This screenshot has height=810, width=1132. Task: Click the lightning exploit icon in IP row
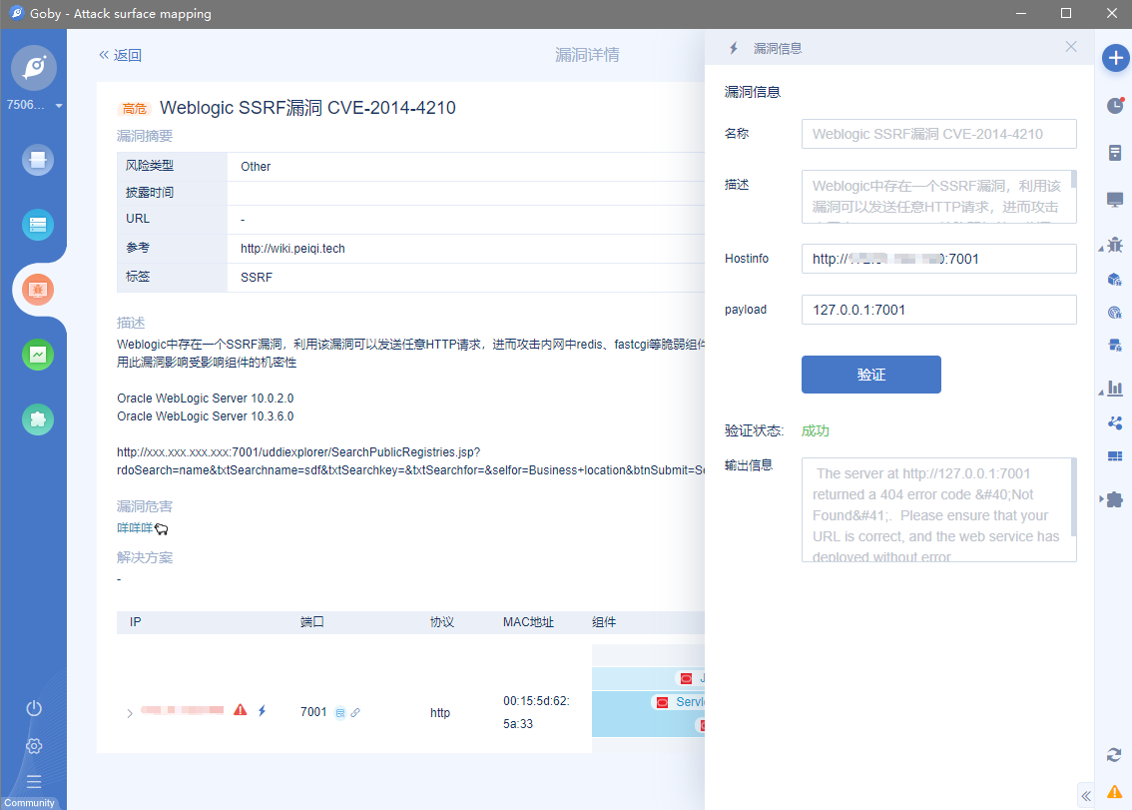263,711
